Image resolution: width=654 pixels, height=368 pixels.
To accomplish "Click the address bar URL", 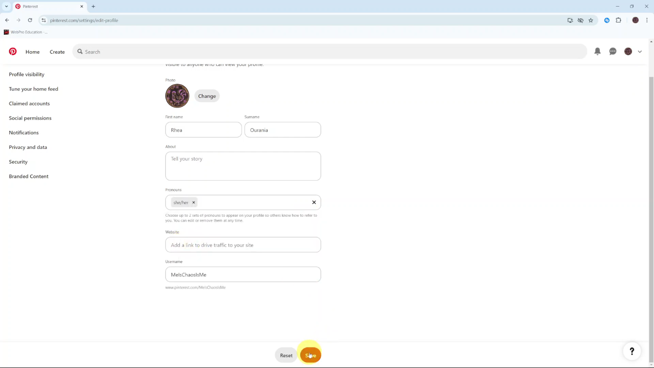I will tap(84, 20).
